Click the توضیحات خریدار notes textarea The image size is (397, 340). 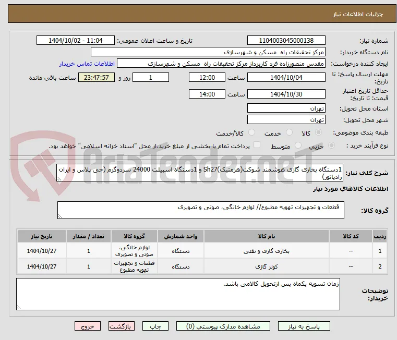pyautogui.click(x=178, y=294)
